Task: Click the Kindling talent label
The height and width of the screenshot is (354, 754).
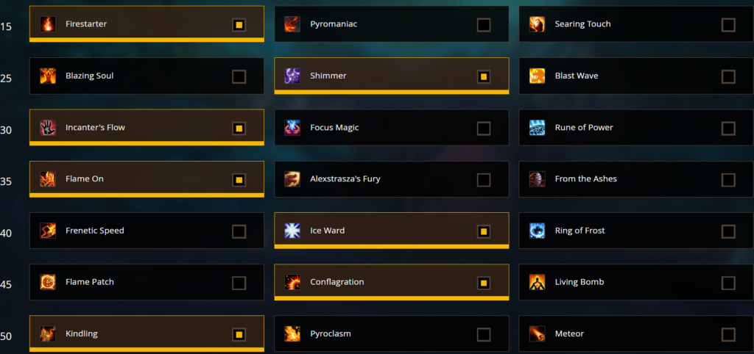Action: click(81, 334)
